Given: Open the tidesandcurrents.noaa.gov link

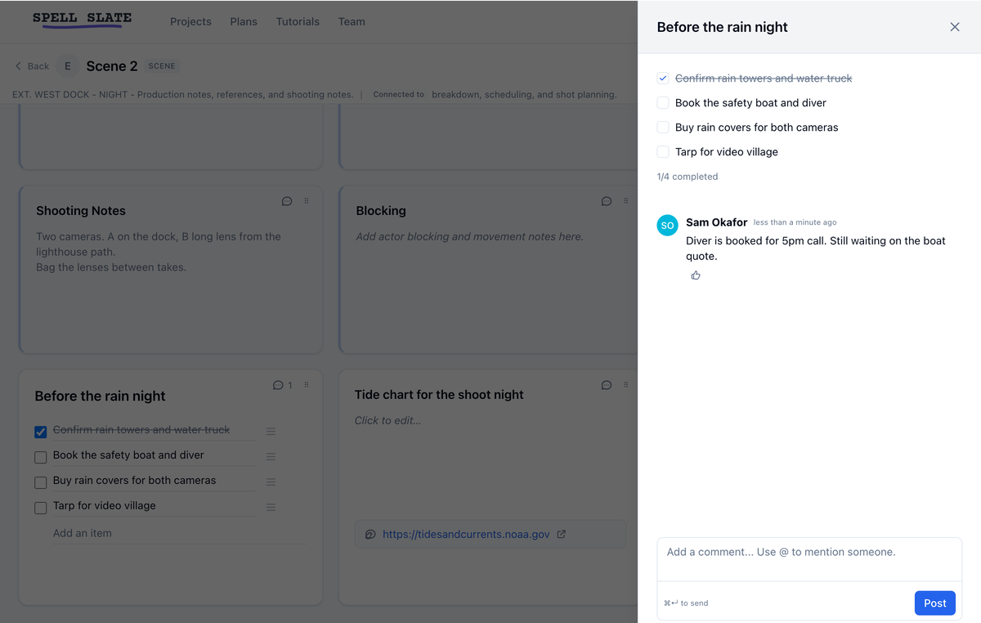Looking at the screenshot, I should (466, 535).
